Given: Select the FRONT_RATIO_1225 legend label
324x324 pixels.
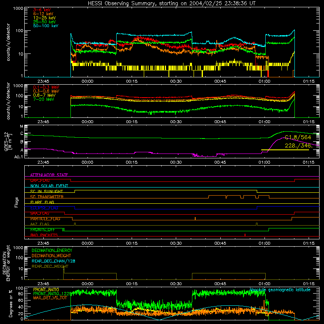Looking at the screenshot, I should click(52, 294).
